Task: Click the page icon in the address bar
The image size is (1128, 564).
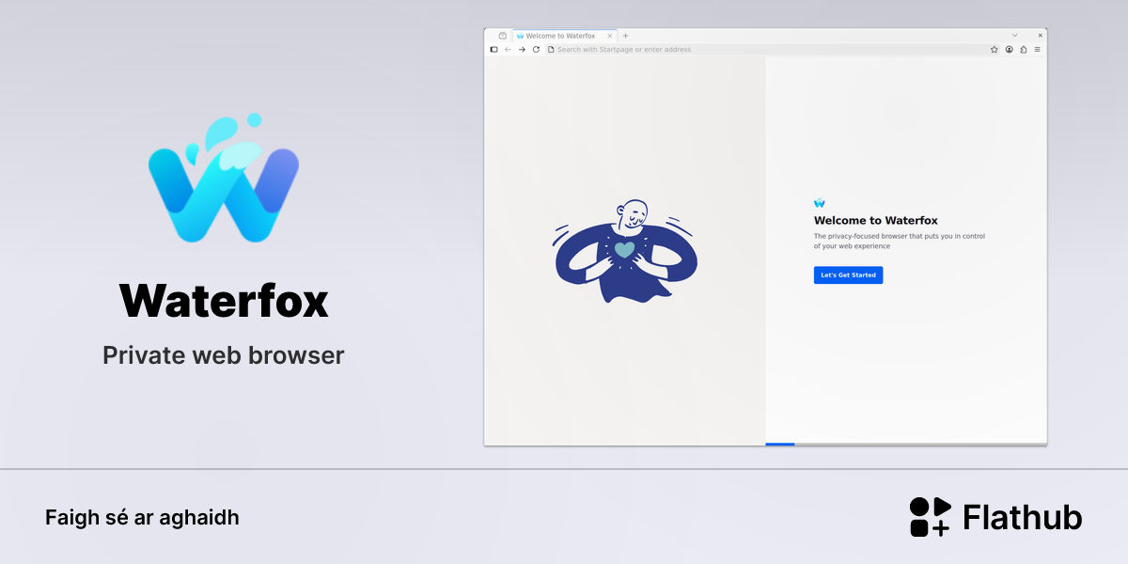Action: click(x=552, y=49)
